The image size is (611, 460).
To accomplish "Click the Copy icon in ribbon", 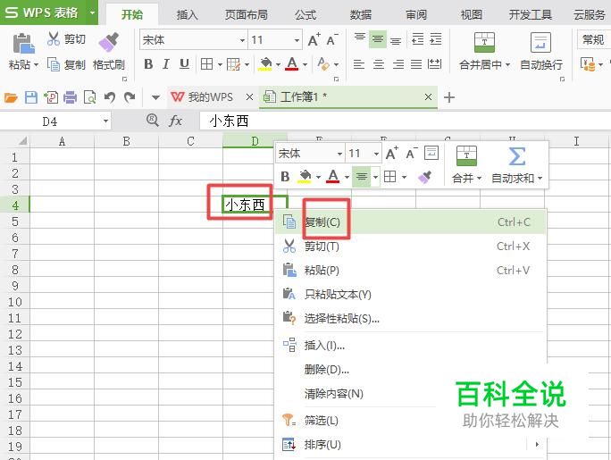I will point(54,64).
